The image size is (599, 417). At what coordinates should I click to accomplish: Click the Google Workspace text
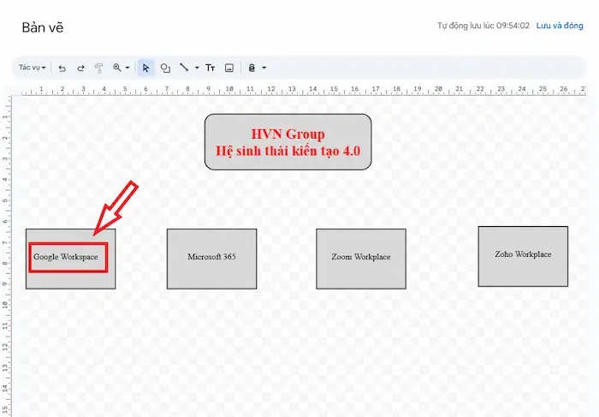point(66,257)
